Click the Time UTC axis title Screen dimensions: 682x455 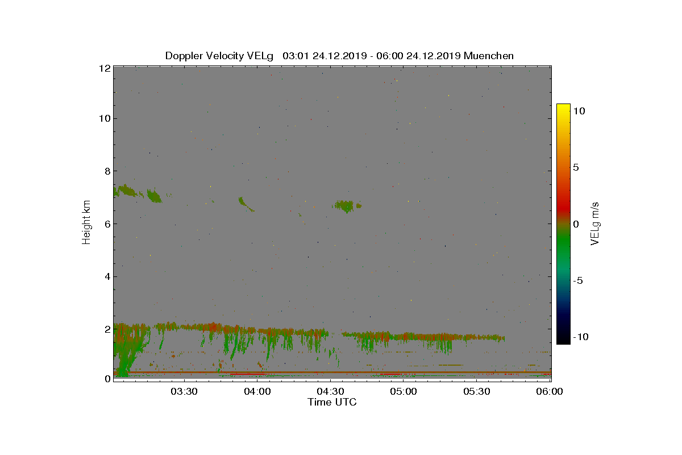point(332,402)
